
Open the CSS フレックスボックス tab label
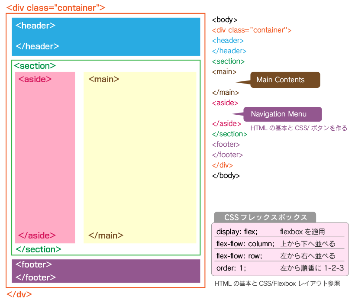click(265, 217)
